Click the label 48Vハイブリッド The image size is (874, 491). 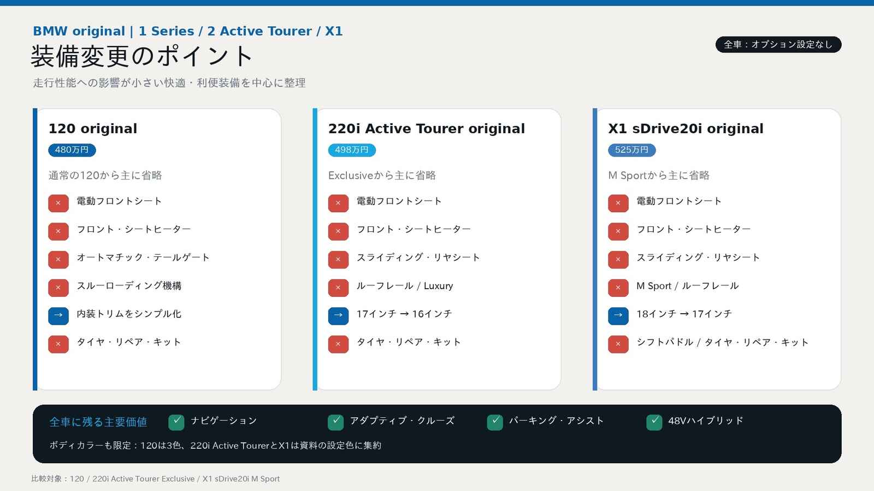point(706,421)
